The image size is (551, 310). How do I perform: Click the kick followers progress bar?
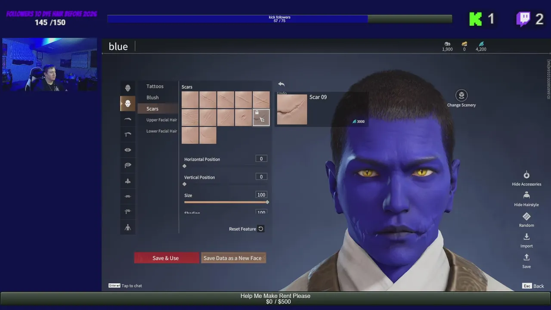279,19
